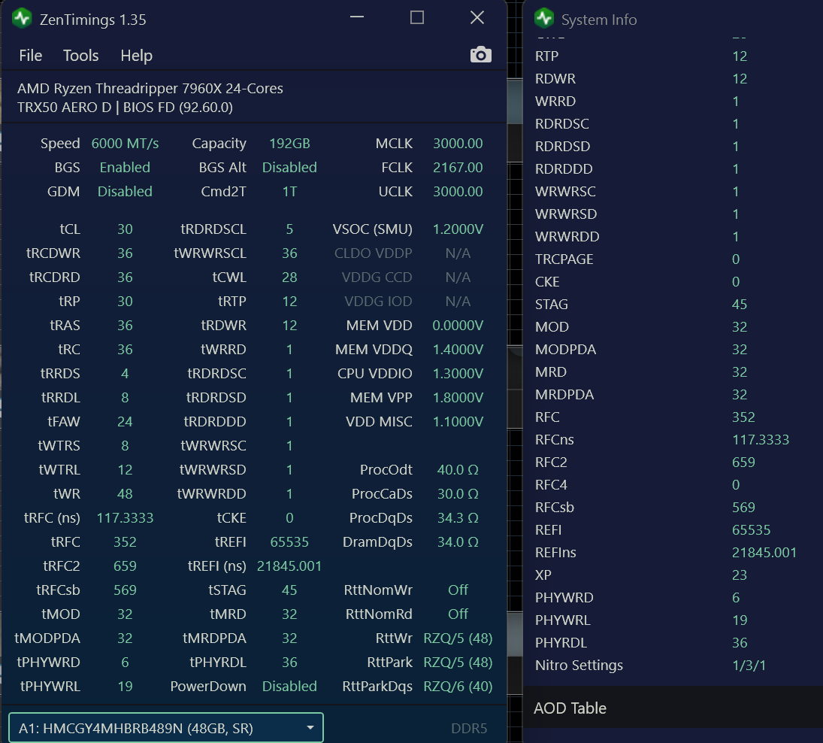Screen dimensions: 823x743
Task: Open the File menu
Action: 31,56
